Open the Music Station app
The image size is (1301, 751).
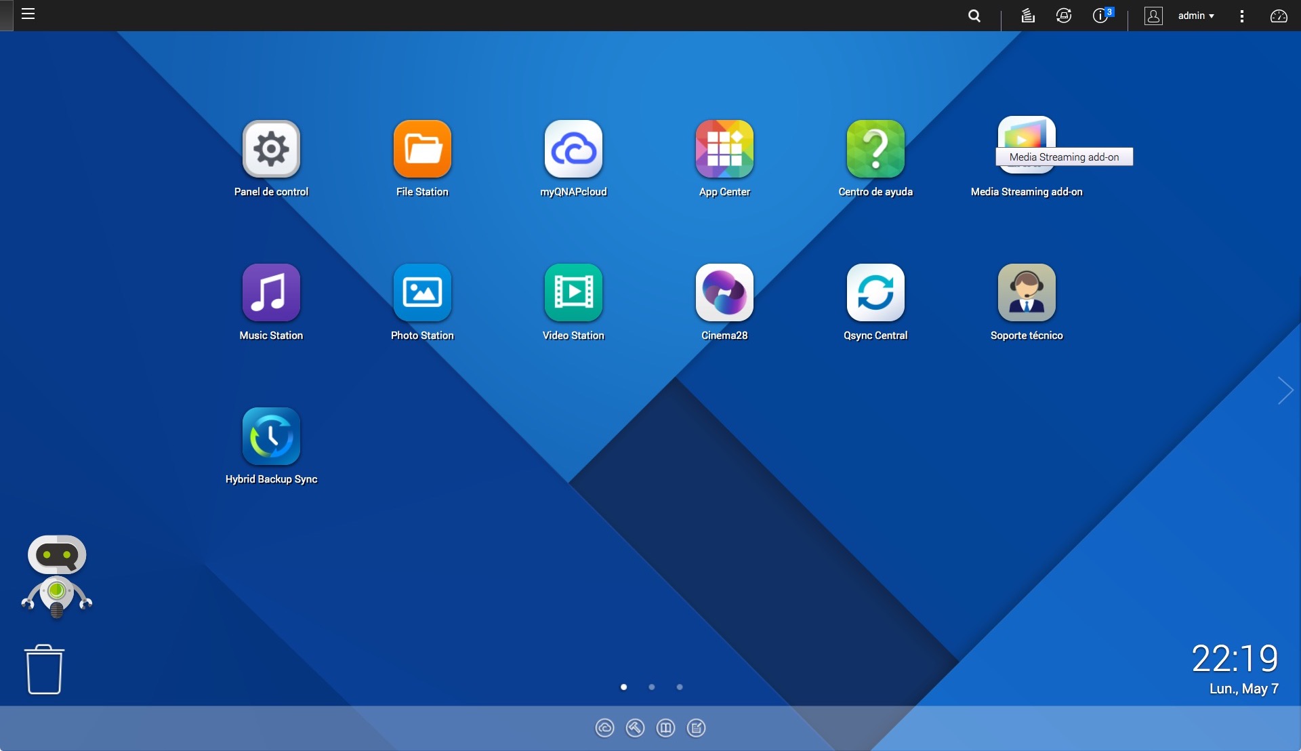pos(271,293)
